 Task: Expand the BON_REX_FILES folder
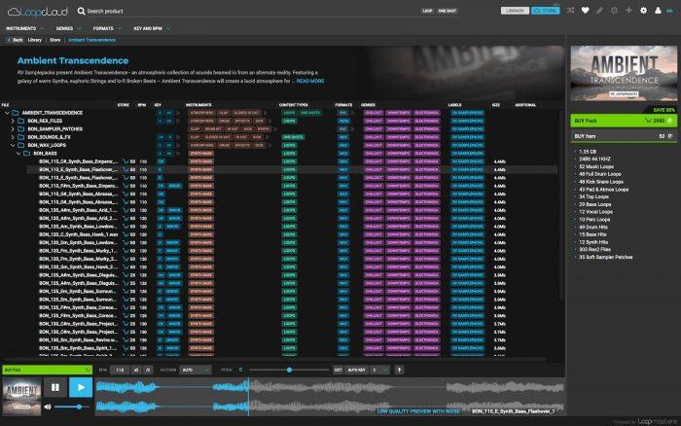click(12, 120)
